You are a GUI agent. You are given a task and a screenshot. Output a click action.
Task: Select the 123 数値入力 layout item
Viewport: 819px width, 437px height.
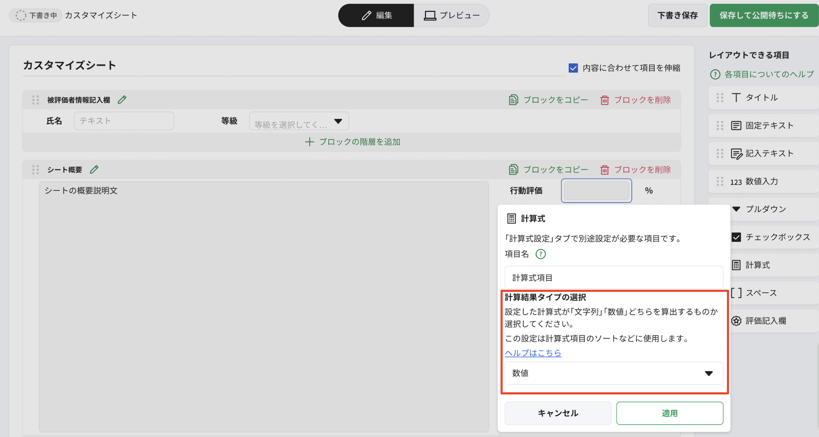coord(764,181)
